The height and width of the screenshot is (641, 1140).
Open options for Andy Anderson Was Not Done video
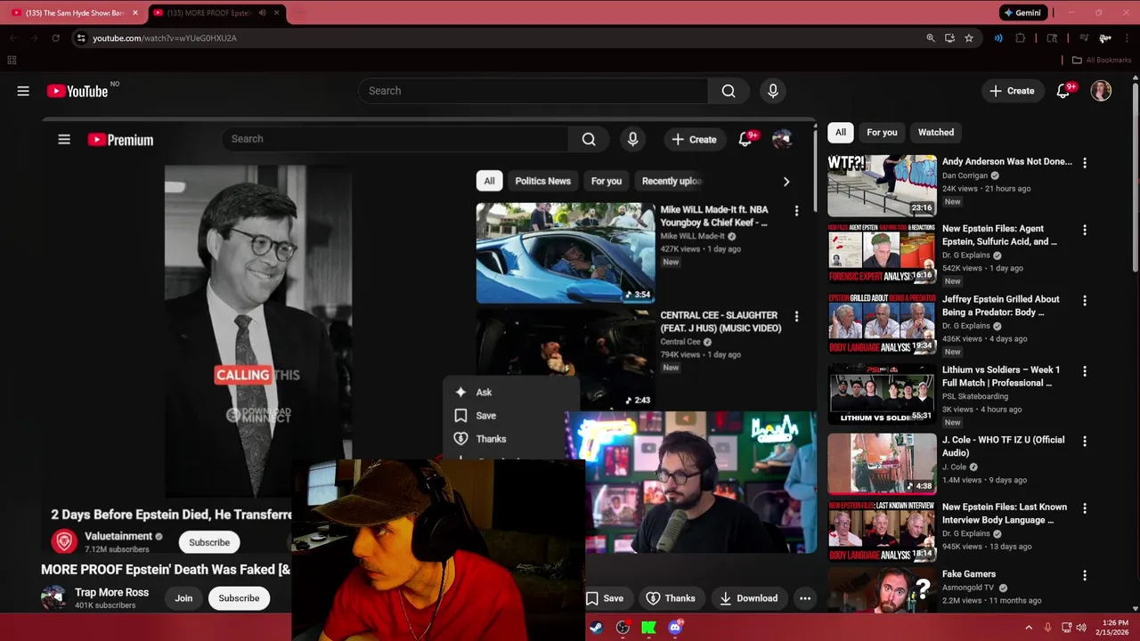pyautogui.click(x=1084, y=163)
